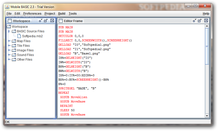Click the IH%=GELHEIGHT("I0") line
This screenshot has height=131, width=218.
[x=75, y=58]
